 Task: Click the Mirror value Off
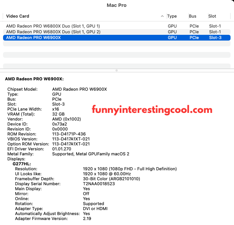(86, 194)
